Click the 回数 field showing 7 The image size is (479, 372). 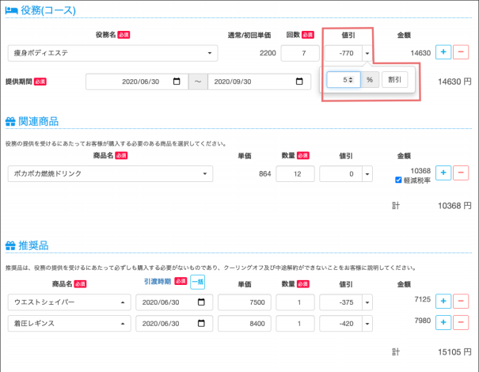click(x=300, y=53)
